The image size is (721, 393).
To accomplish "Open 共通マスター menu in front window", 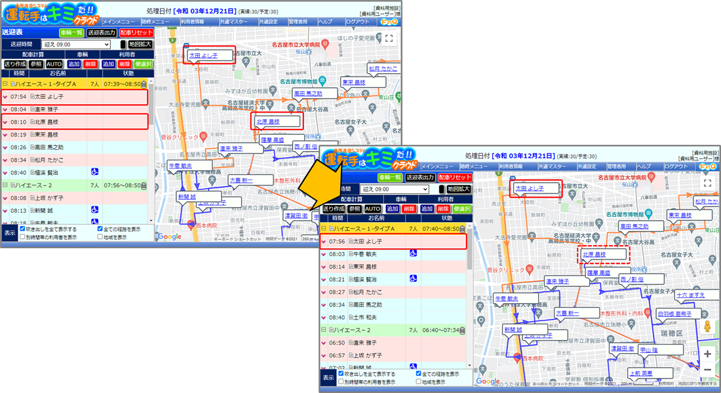I will pyautogui.click(x=553, y=166).
